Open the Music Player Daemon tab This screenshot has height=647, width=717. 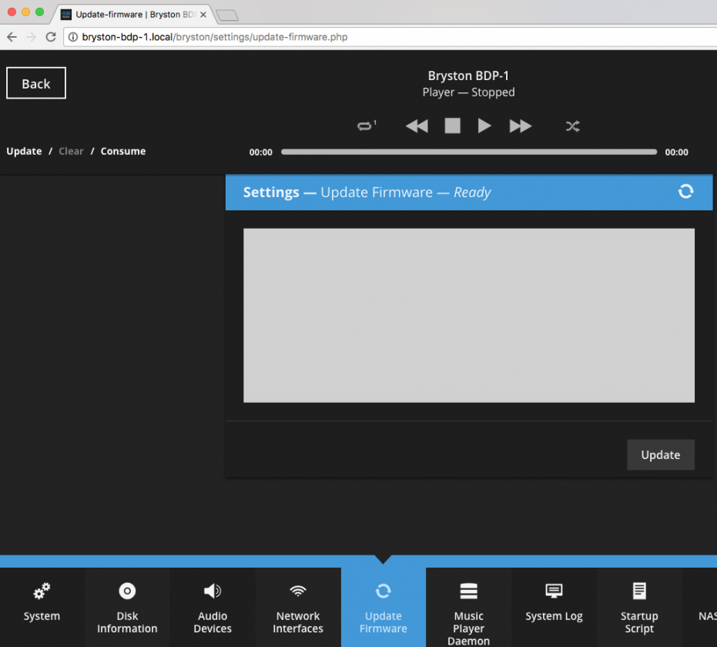pos(469,607)
